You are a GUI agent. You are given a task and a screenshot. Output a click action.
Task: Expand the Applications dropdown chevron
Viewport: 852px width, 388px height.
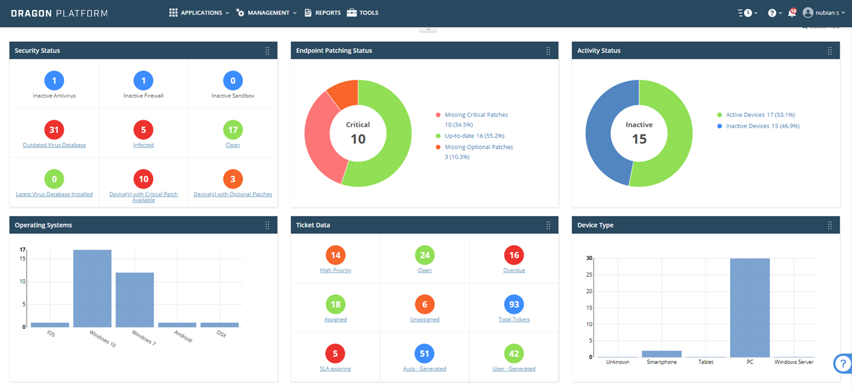pos(228,12)
